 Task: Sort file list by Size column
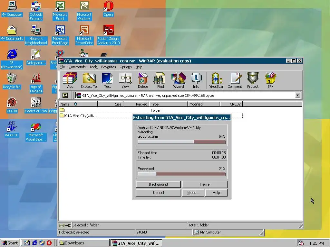[x=111, y=104]
